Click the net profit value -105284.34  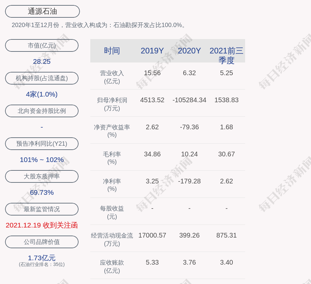(x=189, y=100)
